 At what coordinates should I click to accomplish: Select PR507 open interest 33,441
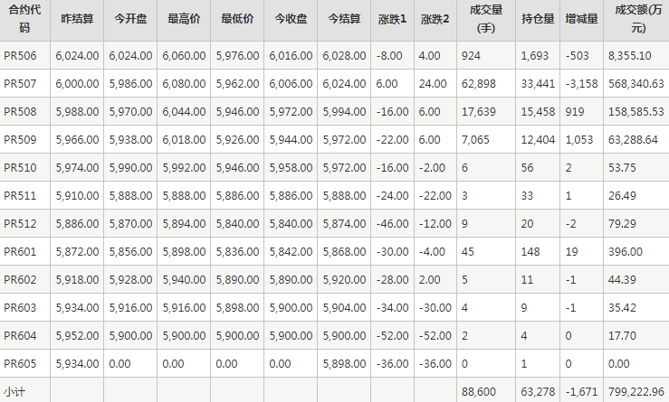[x=538, y=84]
